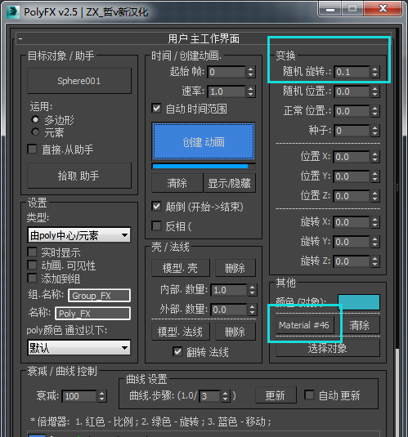
Task: Click the 种子 spinner arrows
Action: click(x=374, y=131)
